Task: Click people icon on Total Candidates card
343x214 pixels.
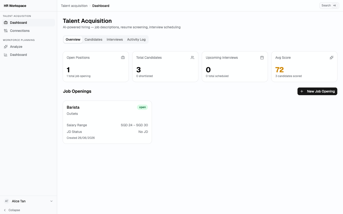Action: pos(192,58)
